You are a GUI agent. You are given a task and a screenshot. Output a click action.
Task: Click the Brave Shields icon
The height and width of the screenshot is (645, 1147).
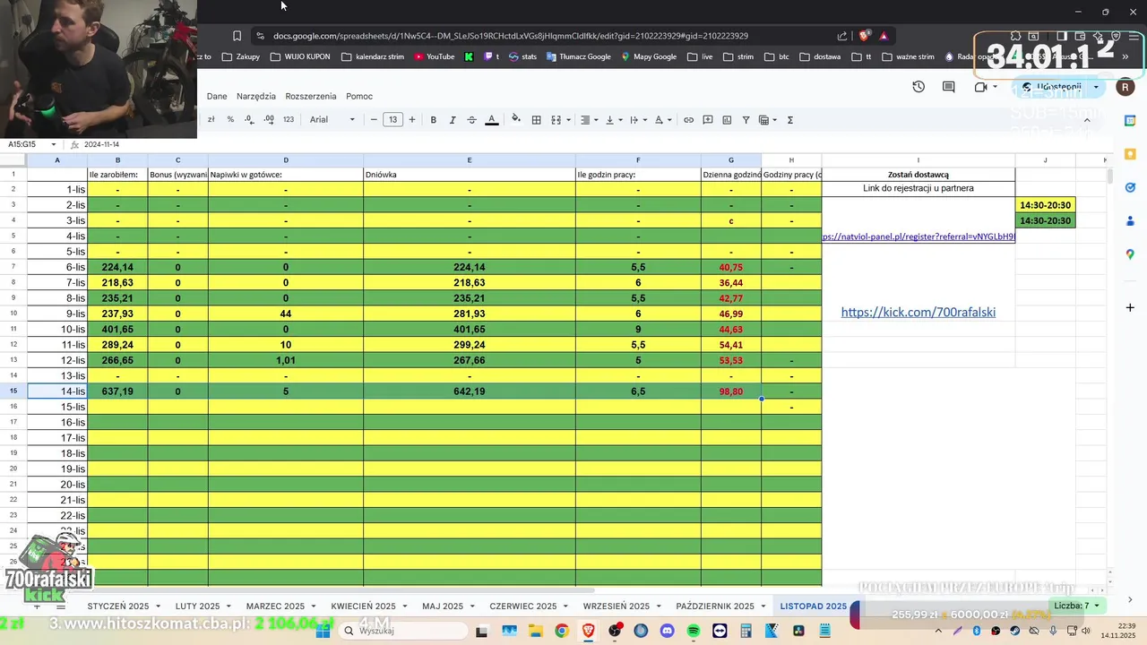click(864, 36)
